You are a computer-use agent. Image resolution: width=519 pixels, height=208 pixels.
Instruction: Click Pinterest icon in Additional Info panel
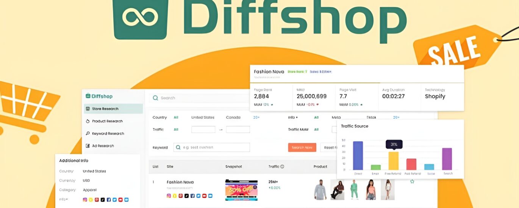97,199
